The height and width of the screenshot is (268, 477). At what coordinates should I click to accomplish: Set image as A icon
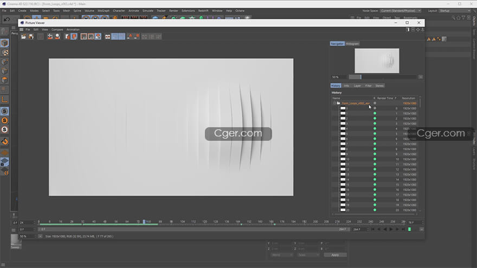(130, 36)
